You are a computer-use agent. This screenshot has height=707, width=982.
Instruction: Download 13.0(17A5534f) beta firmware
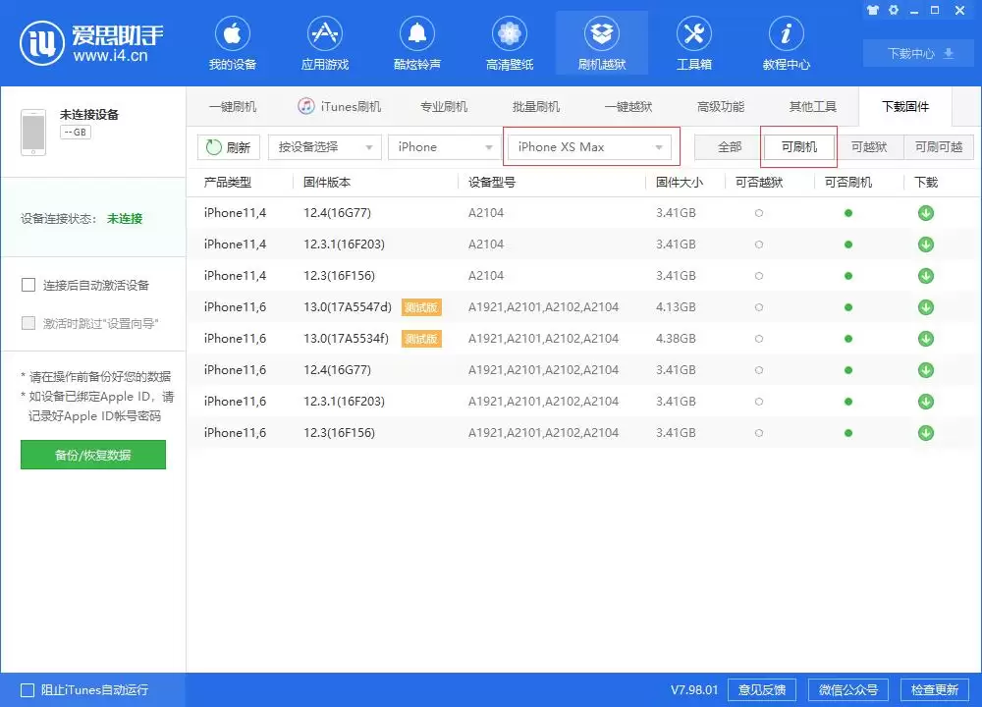pos(926,339)
